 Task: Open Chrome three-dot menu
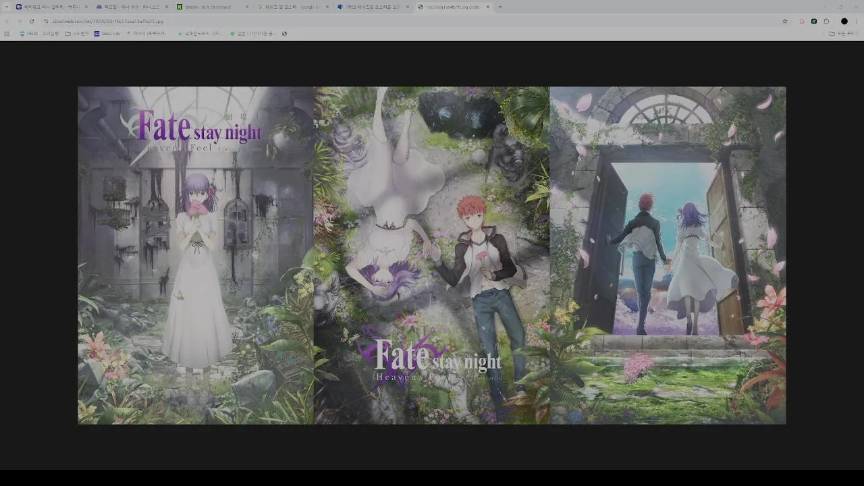click(x=857, y=21)
